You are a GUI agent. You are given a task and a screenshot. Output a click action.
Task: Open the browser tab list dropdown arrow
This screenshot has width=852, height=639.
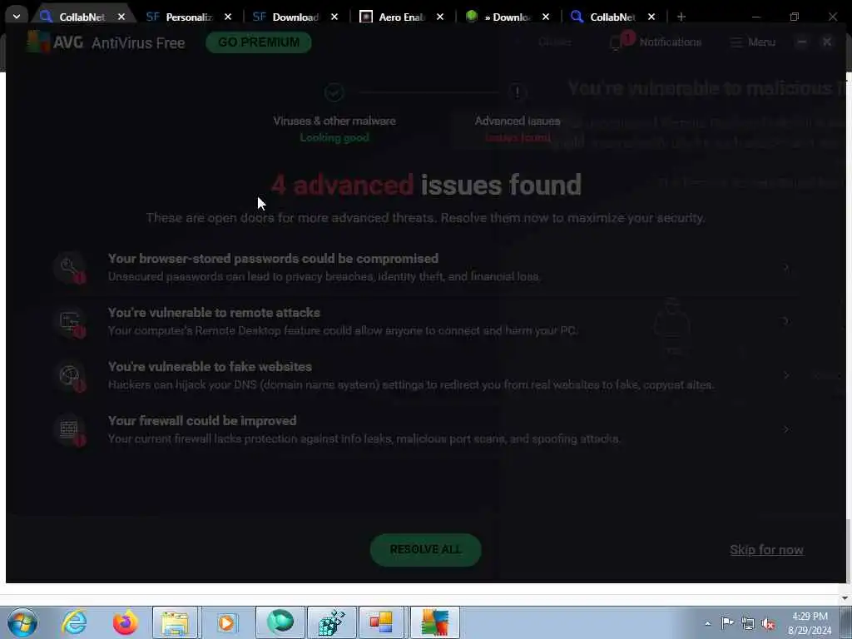(17, 17)
